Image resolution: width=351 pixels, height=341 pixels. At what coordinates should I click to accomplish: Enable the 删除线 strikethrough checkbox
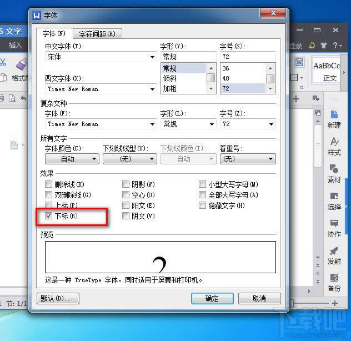point(49,184)
